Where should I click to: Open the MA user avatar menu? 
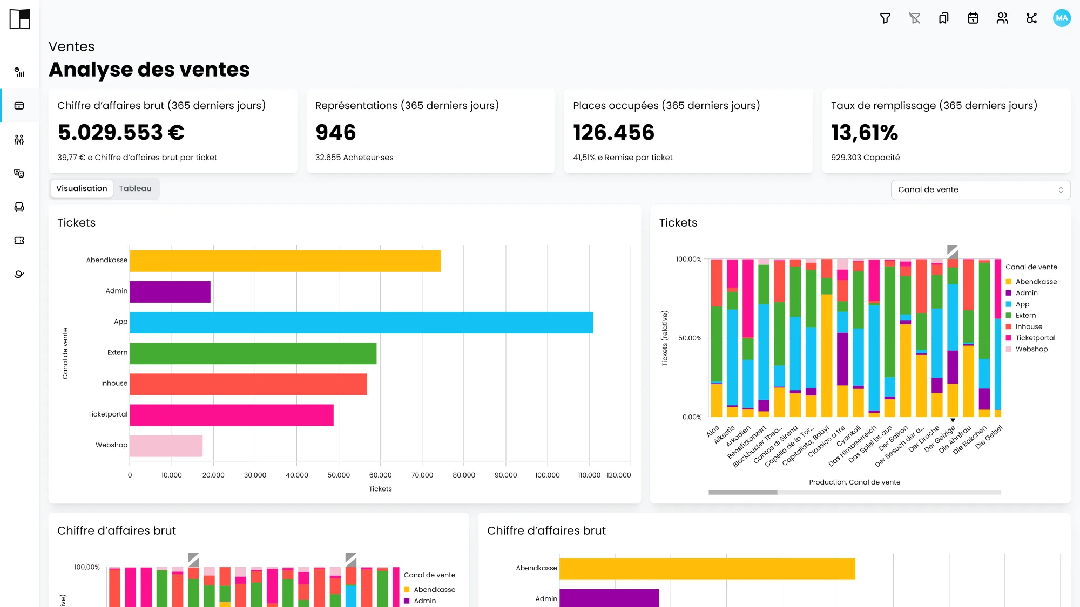[x=1062, y=18]
